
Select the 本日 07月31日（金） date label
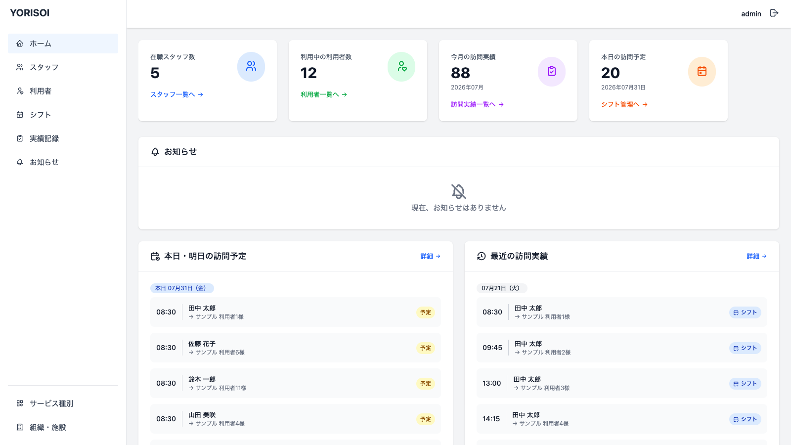(x=182, y=288)
